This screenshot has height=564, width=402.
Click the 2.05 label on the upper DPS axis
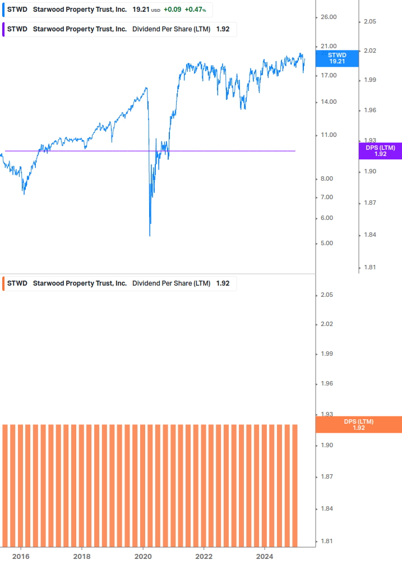pos(370,21)
